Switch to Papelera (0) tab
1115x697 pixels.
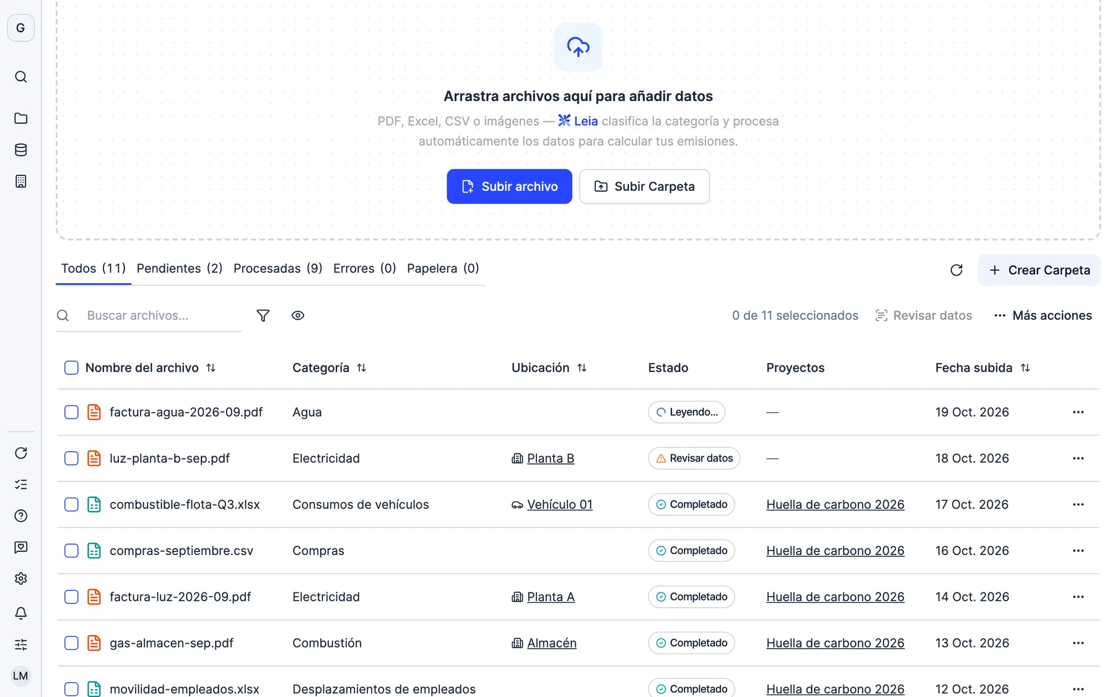(443, 268)
